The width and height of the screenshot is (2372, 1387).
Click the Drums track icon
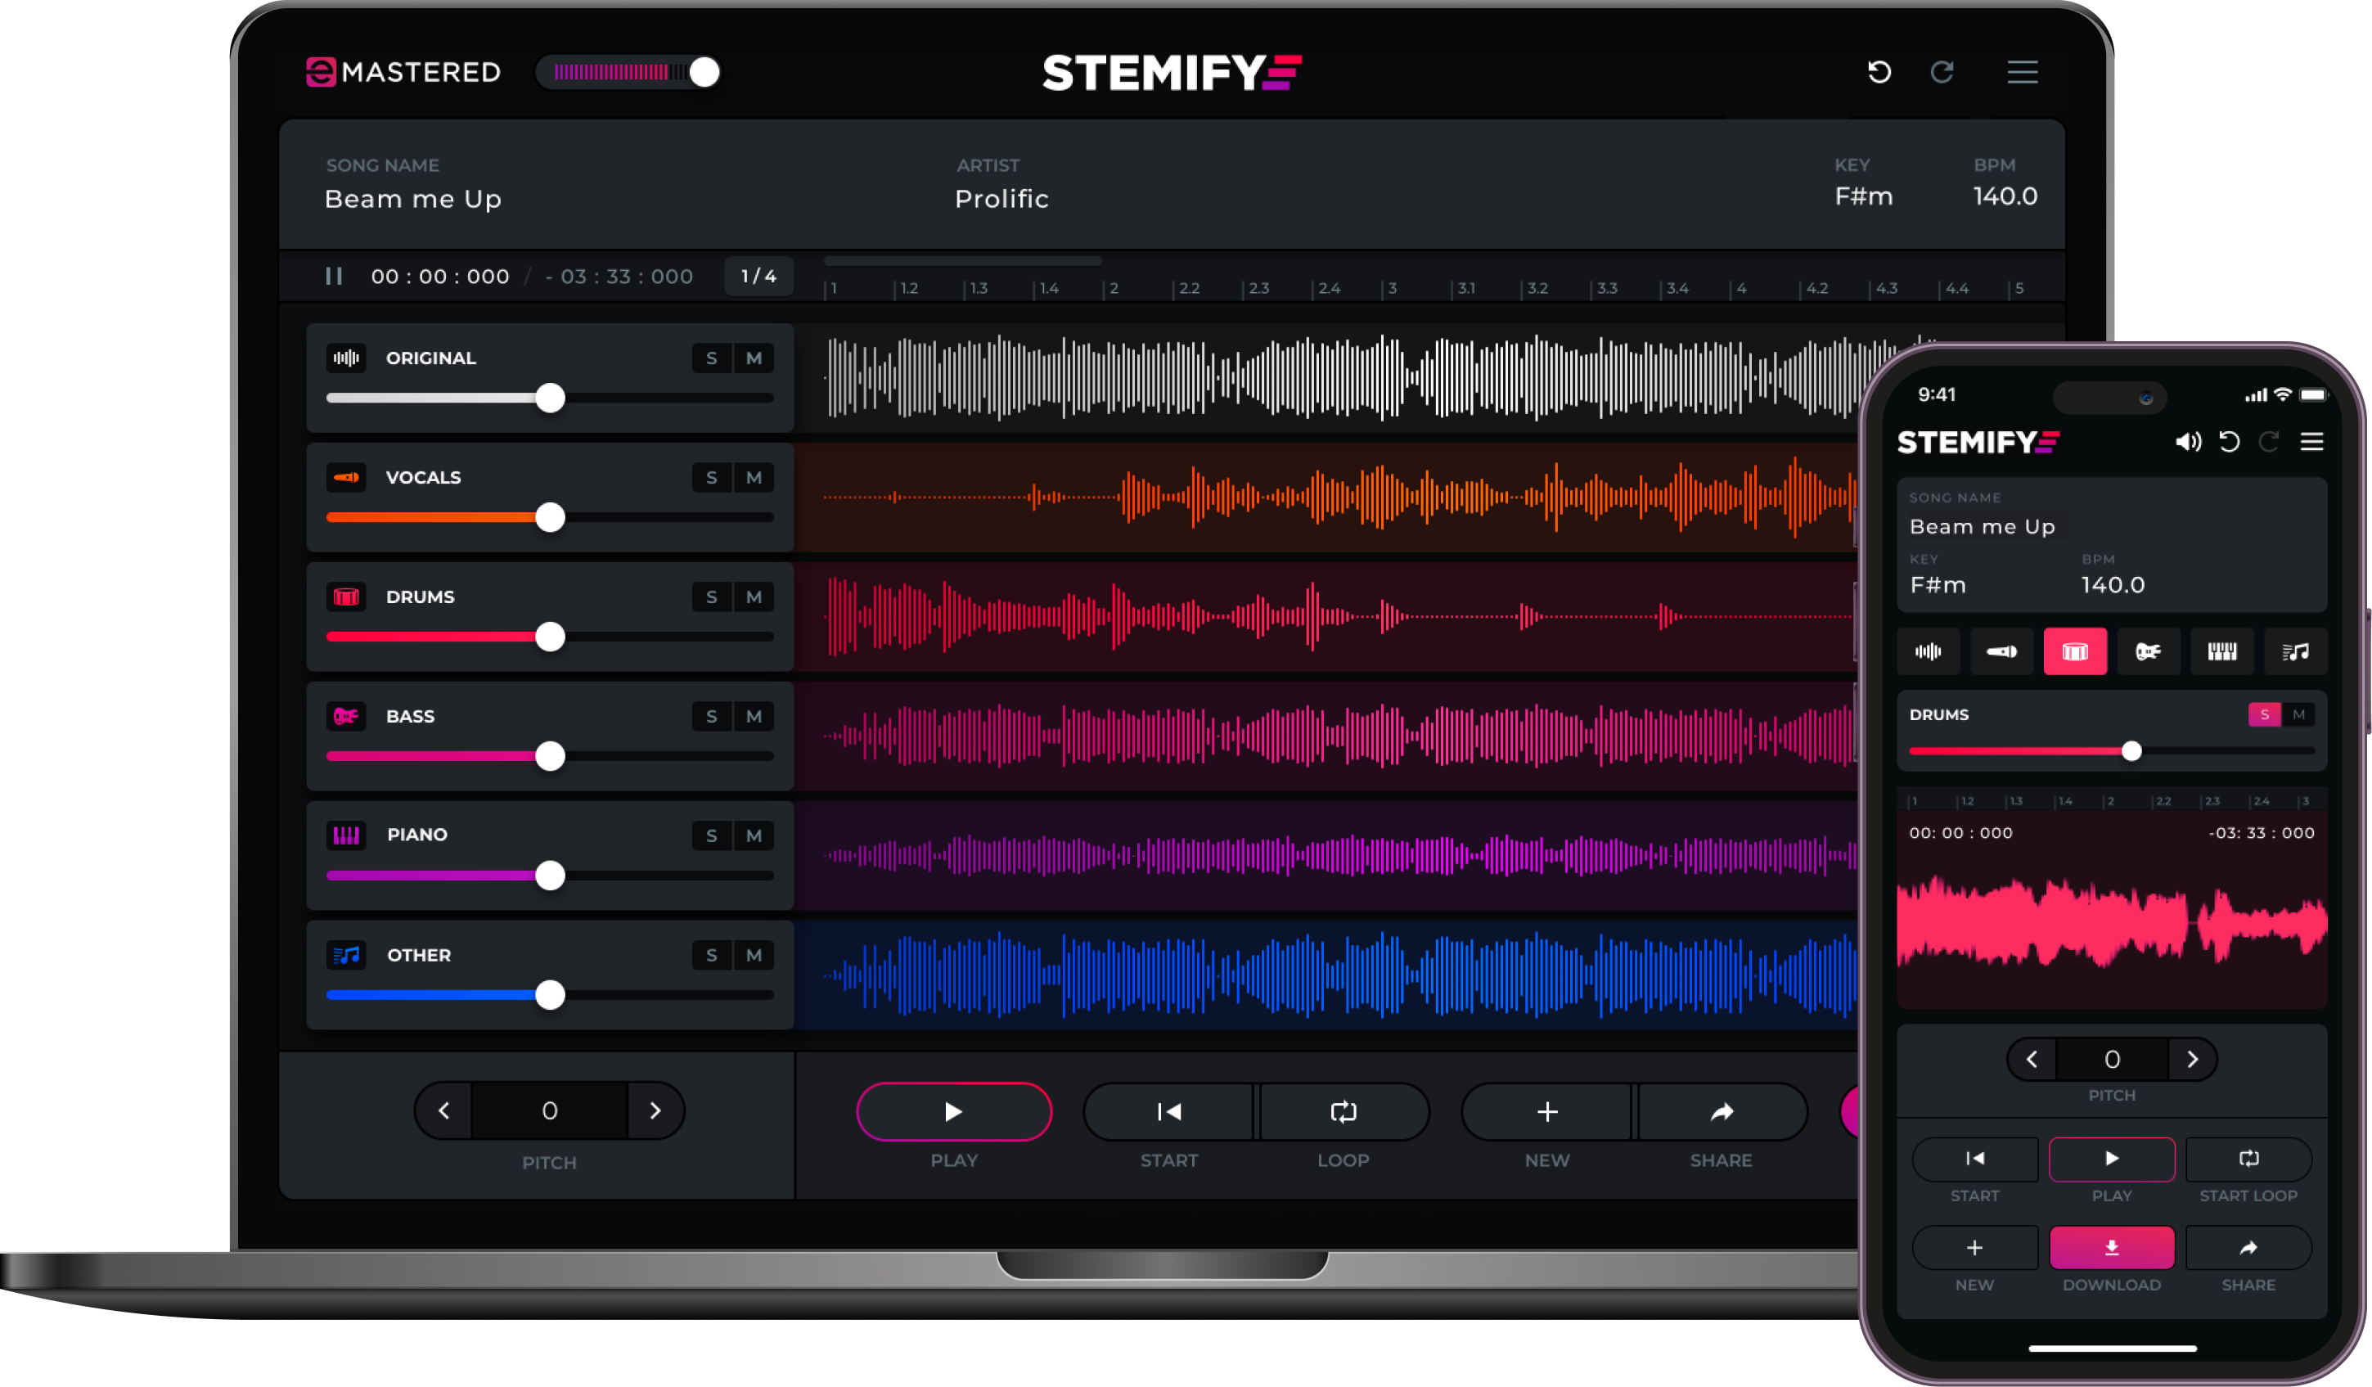(x=345, y=596)
